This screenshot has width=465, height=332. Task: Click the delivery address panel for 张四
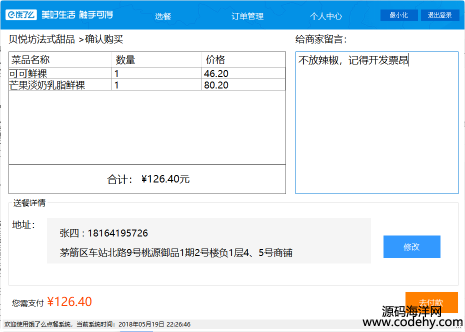(208, 240)
